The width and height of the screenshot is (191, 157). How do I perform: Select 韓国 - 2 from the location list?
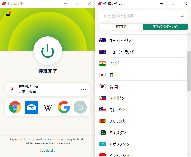click(117, 86)
